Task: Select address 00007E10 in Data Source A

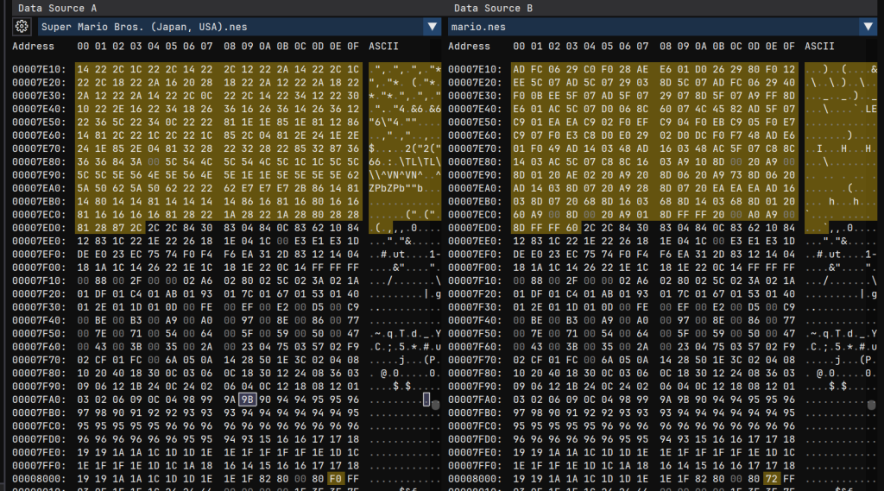Action: pyautogui.click(x=37, y=69)
